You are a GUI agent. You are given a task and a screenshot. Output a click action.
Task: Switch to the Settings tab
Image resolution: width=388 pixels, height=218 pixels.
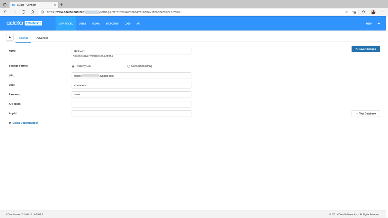(23, 38)
